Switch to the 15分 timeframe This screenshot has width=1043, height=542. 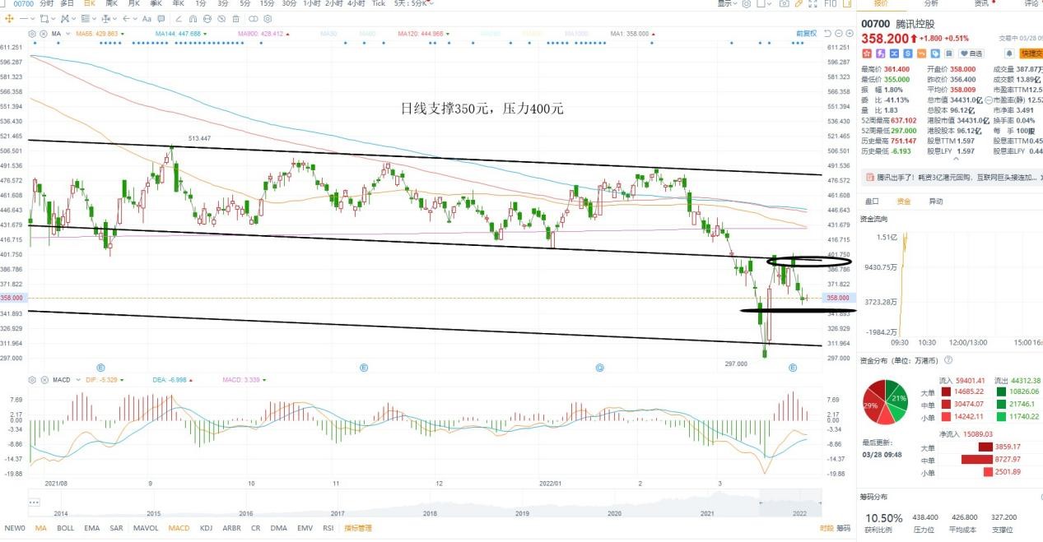coord(267,3)
